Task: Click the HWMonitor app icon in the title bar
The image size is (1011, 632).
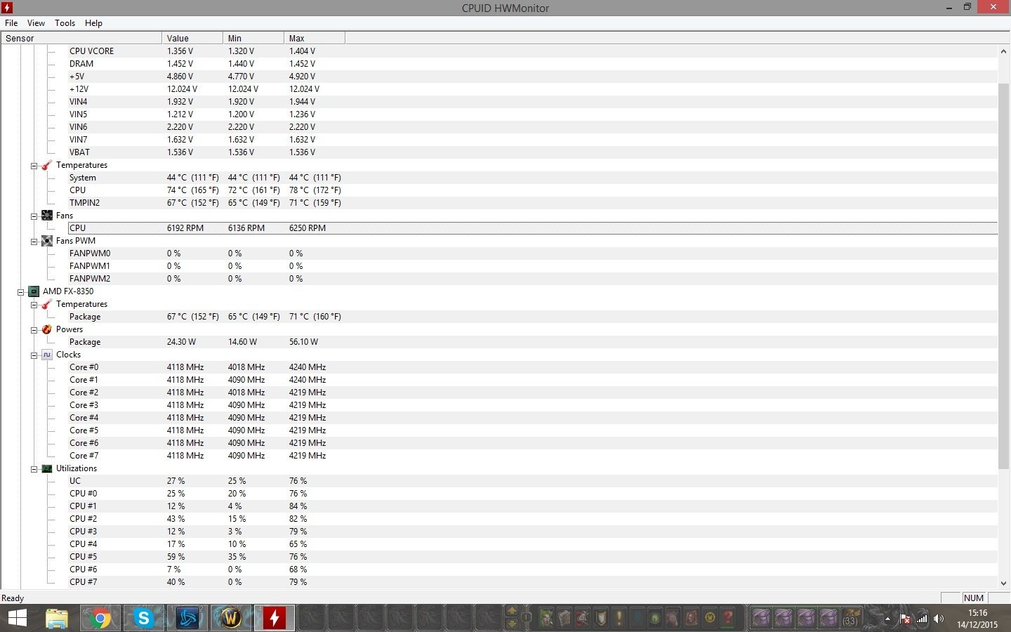Action: tap(7, 8)
